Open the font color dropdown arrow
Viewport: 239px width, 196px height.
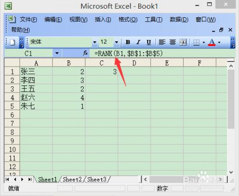coord(219,43)
